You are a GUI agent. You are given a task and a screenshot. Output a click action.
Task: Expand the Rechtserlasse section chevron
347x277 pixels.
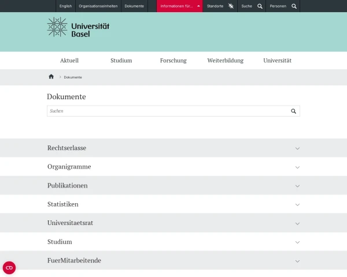coord(297,148)
